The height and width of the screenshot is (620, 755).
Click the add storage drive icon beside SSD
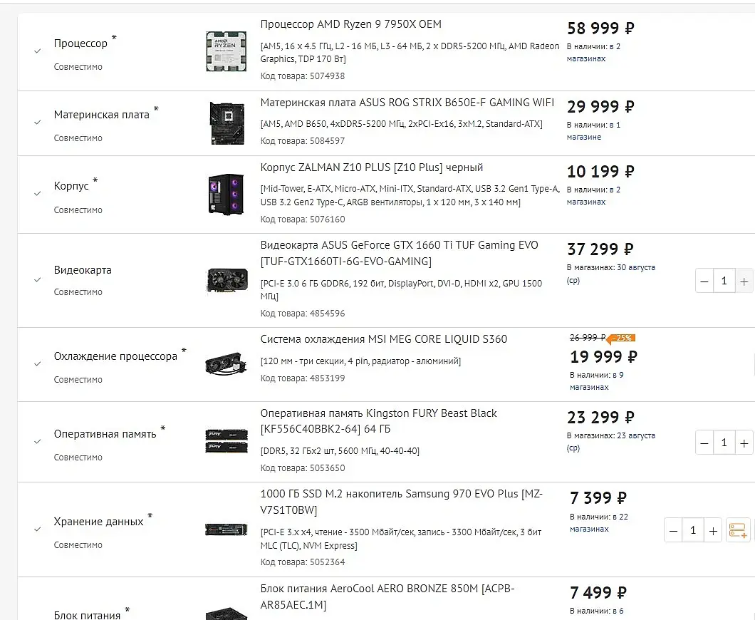tap(738, 530)
